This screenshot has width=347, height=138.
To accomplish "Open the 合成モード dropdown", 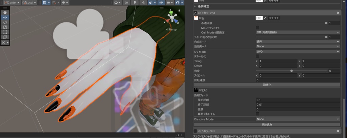I will pos(298,42).
